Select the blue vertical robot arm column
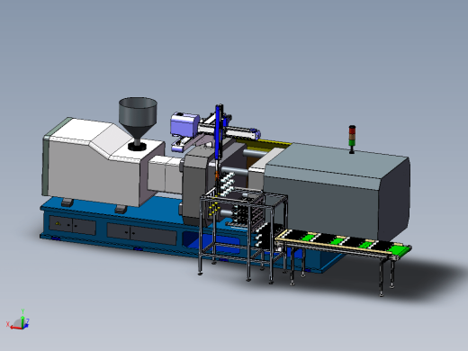Viewport: 468px width, 351px height. coord(219,132)
